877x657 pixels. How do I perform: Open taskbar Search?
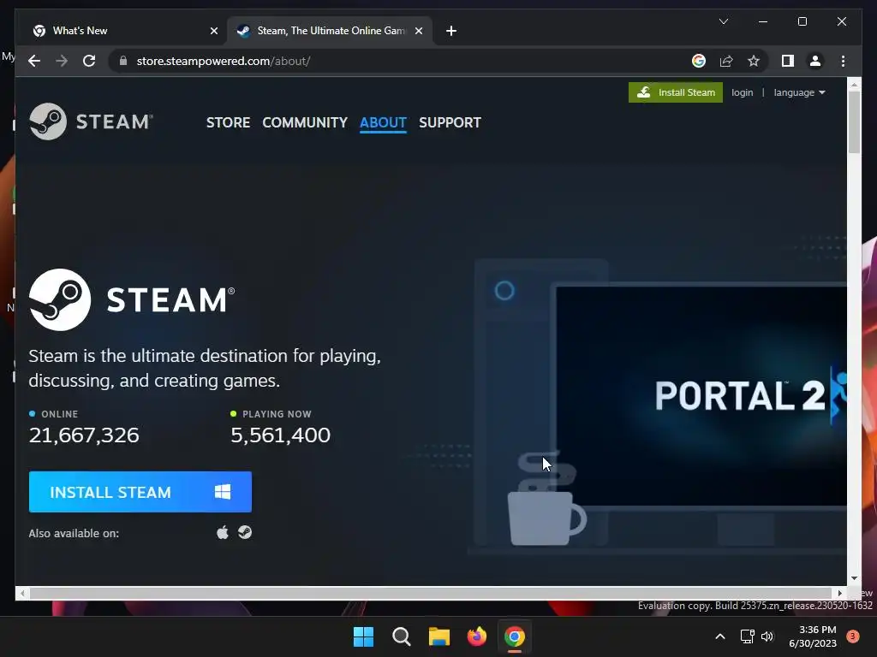(x=401, y=636)
